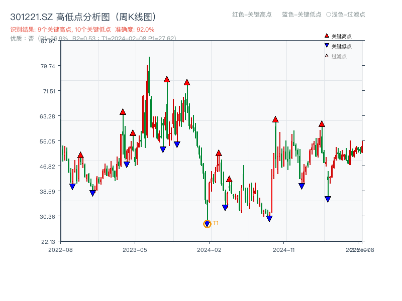
Task: Click the highest red triangle marker near 79.74
Action: [166, 79]
